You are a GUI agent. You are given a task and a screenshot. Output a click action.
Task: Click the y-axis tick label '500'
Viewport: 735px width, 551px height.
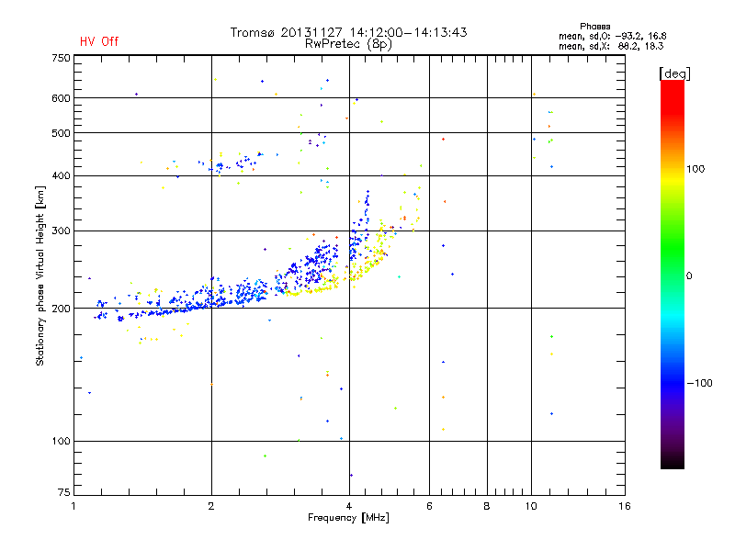pos(61,133)
